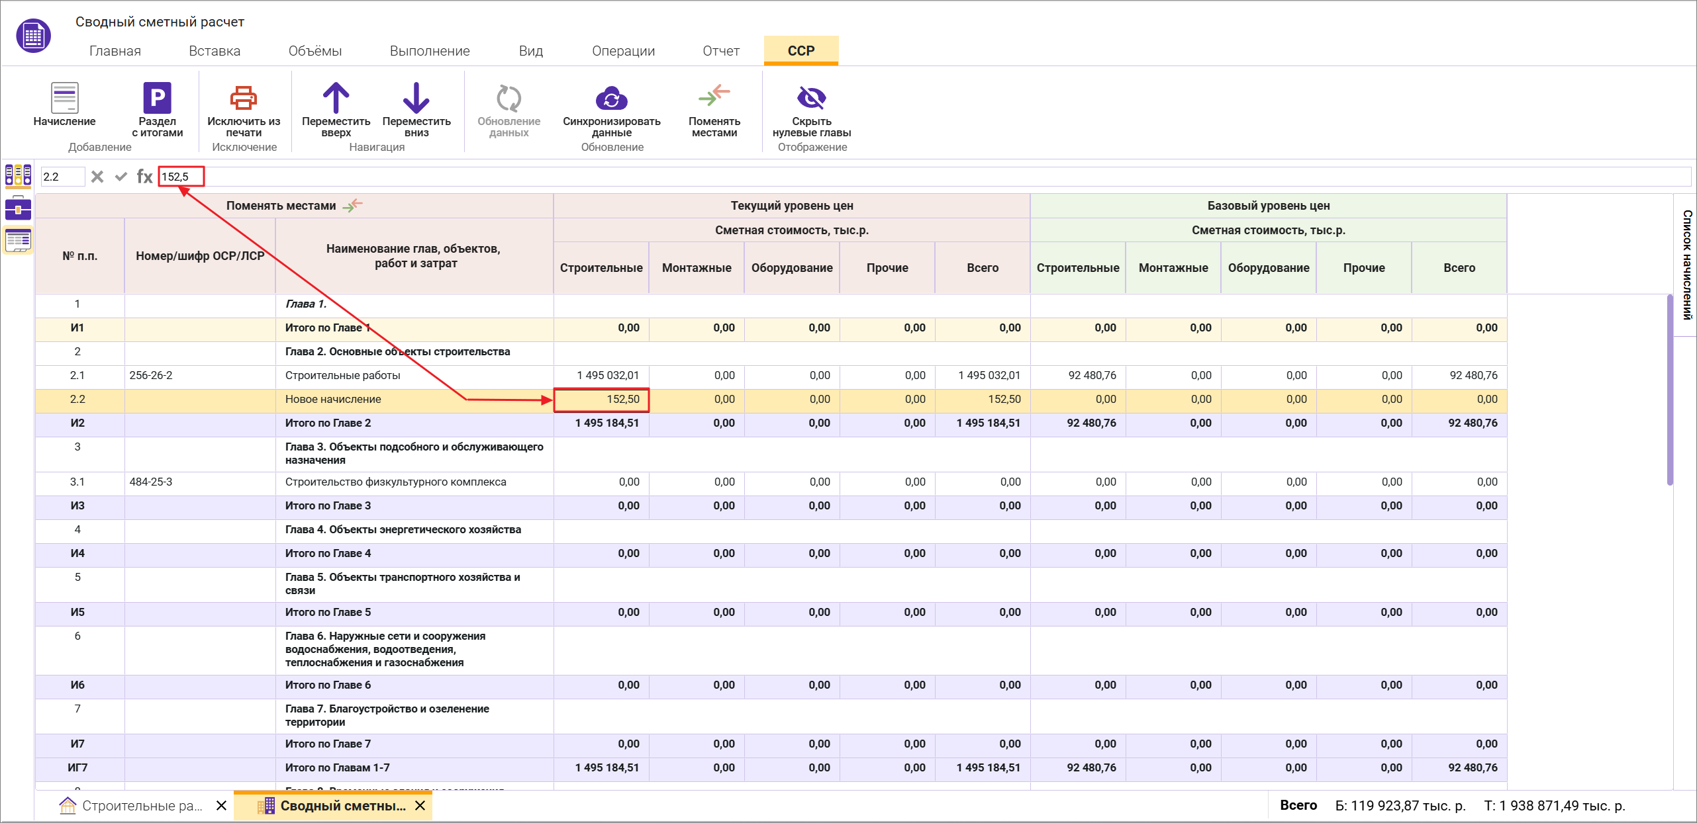
Task: Click the Начисление ribbon icon
Action: [64, 99]
